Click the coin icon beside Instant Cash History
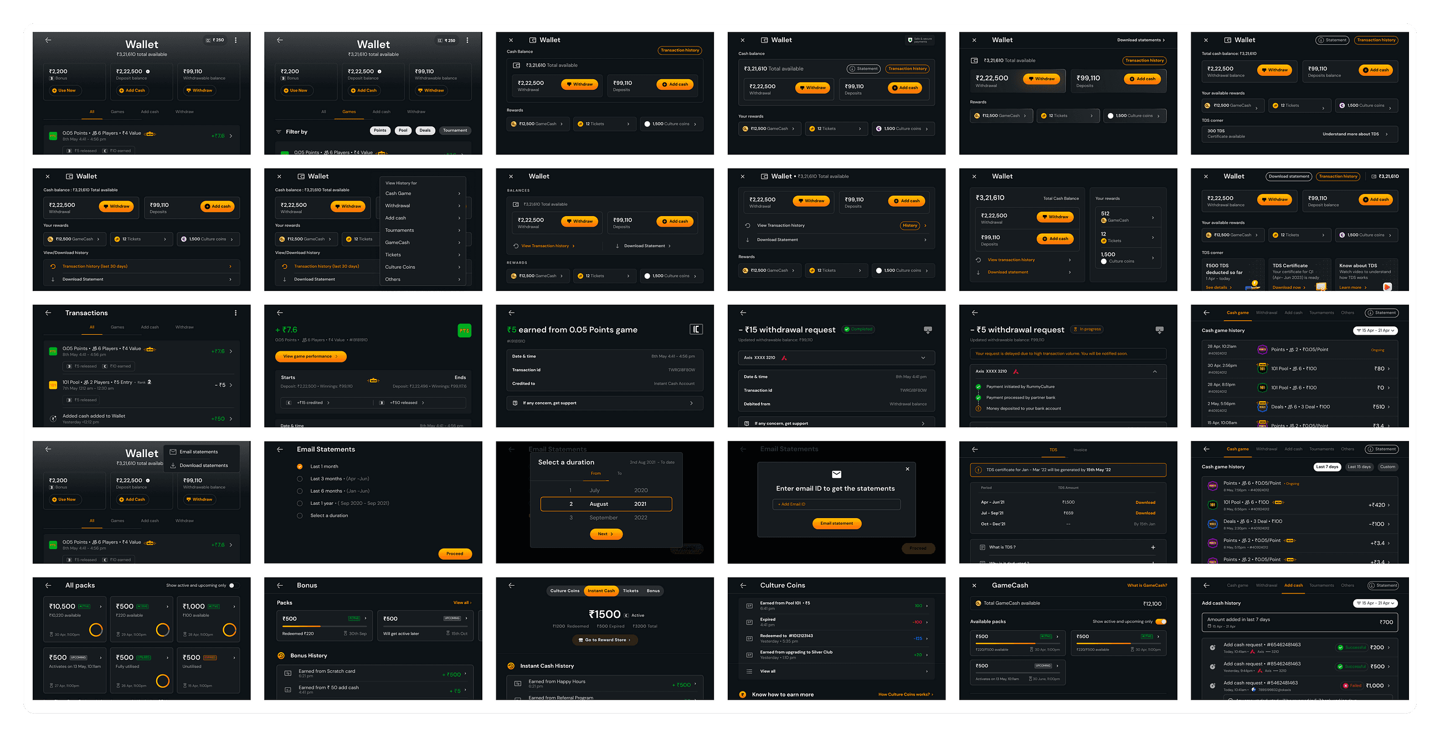Viewport: 1440px width, 732px height. (511, 666)
